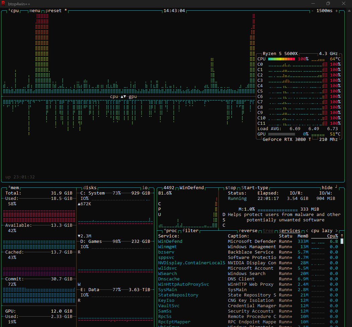
Task: Minimize the btop4win++ window
Action: (313, 3)
